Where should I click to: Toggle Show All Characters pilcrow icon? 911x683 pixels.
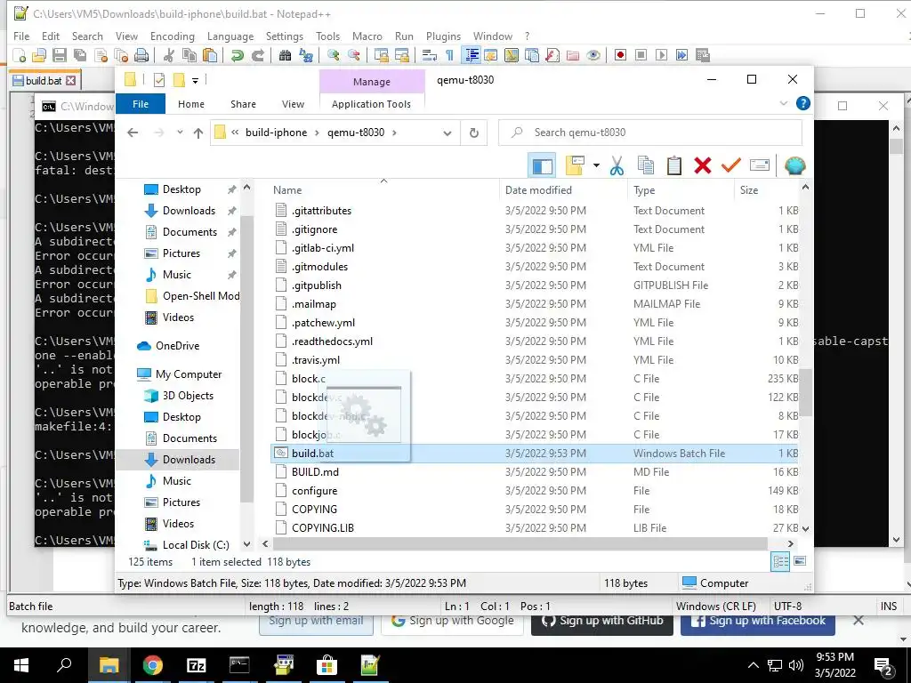[x=449, y=55]
